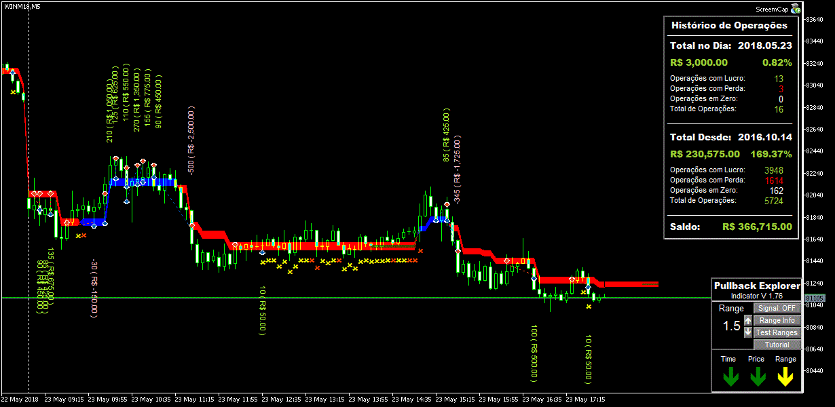Viewport: 835px width, 407px height.
Task: Click the -500 (R$ -2,500.00) trade label
Action: [192, 140]
